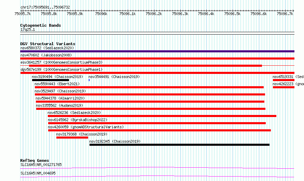Click the nsv5590443 red variant bar
Screen dimensions: 304x181
pos(149,87)
